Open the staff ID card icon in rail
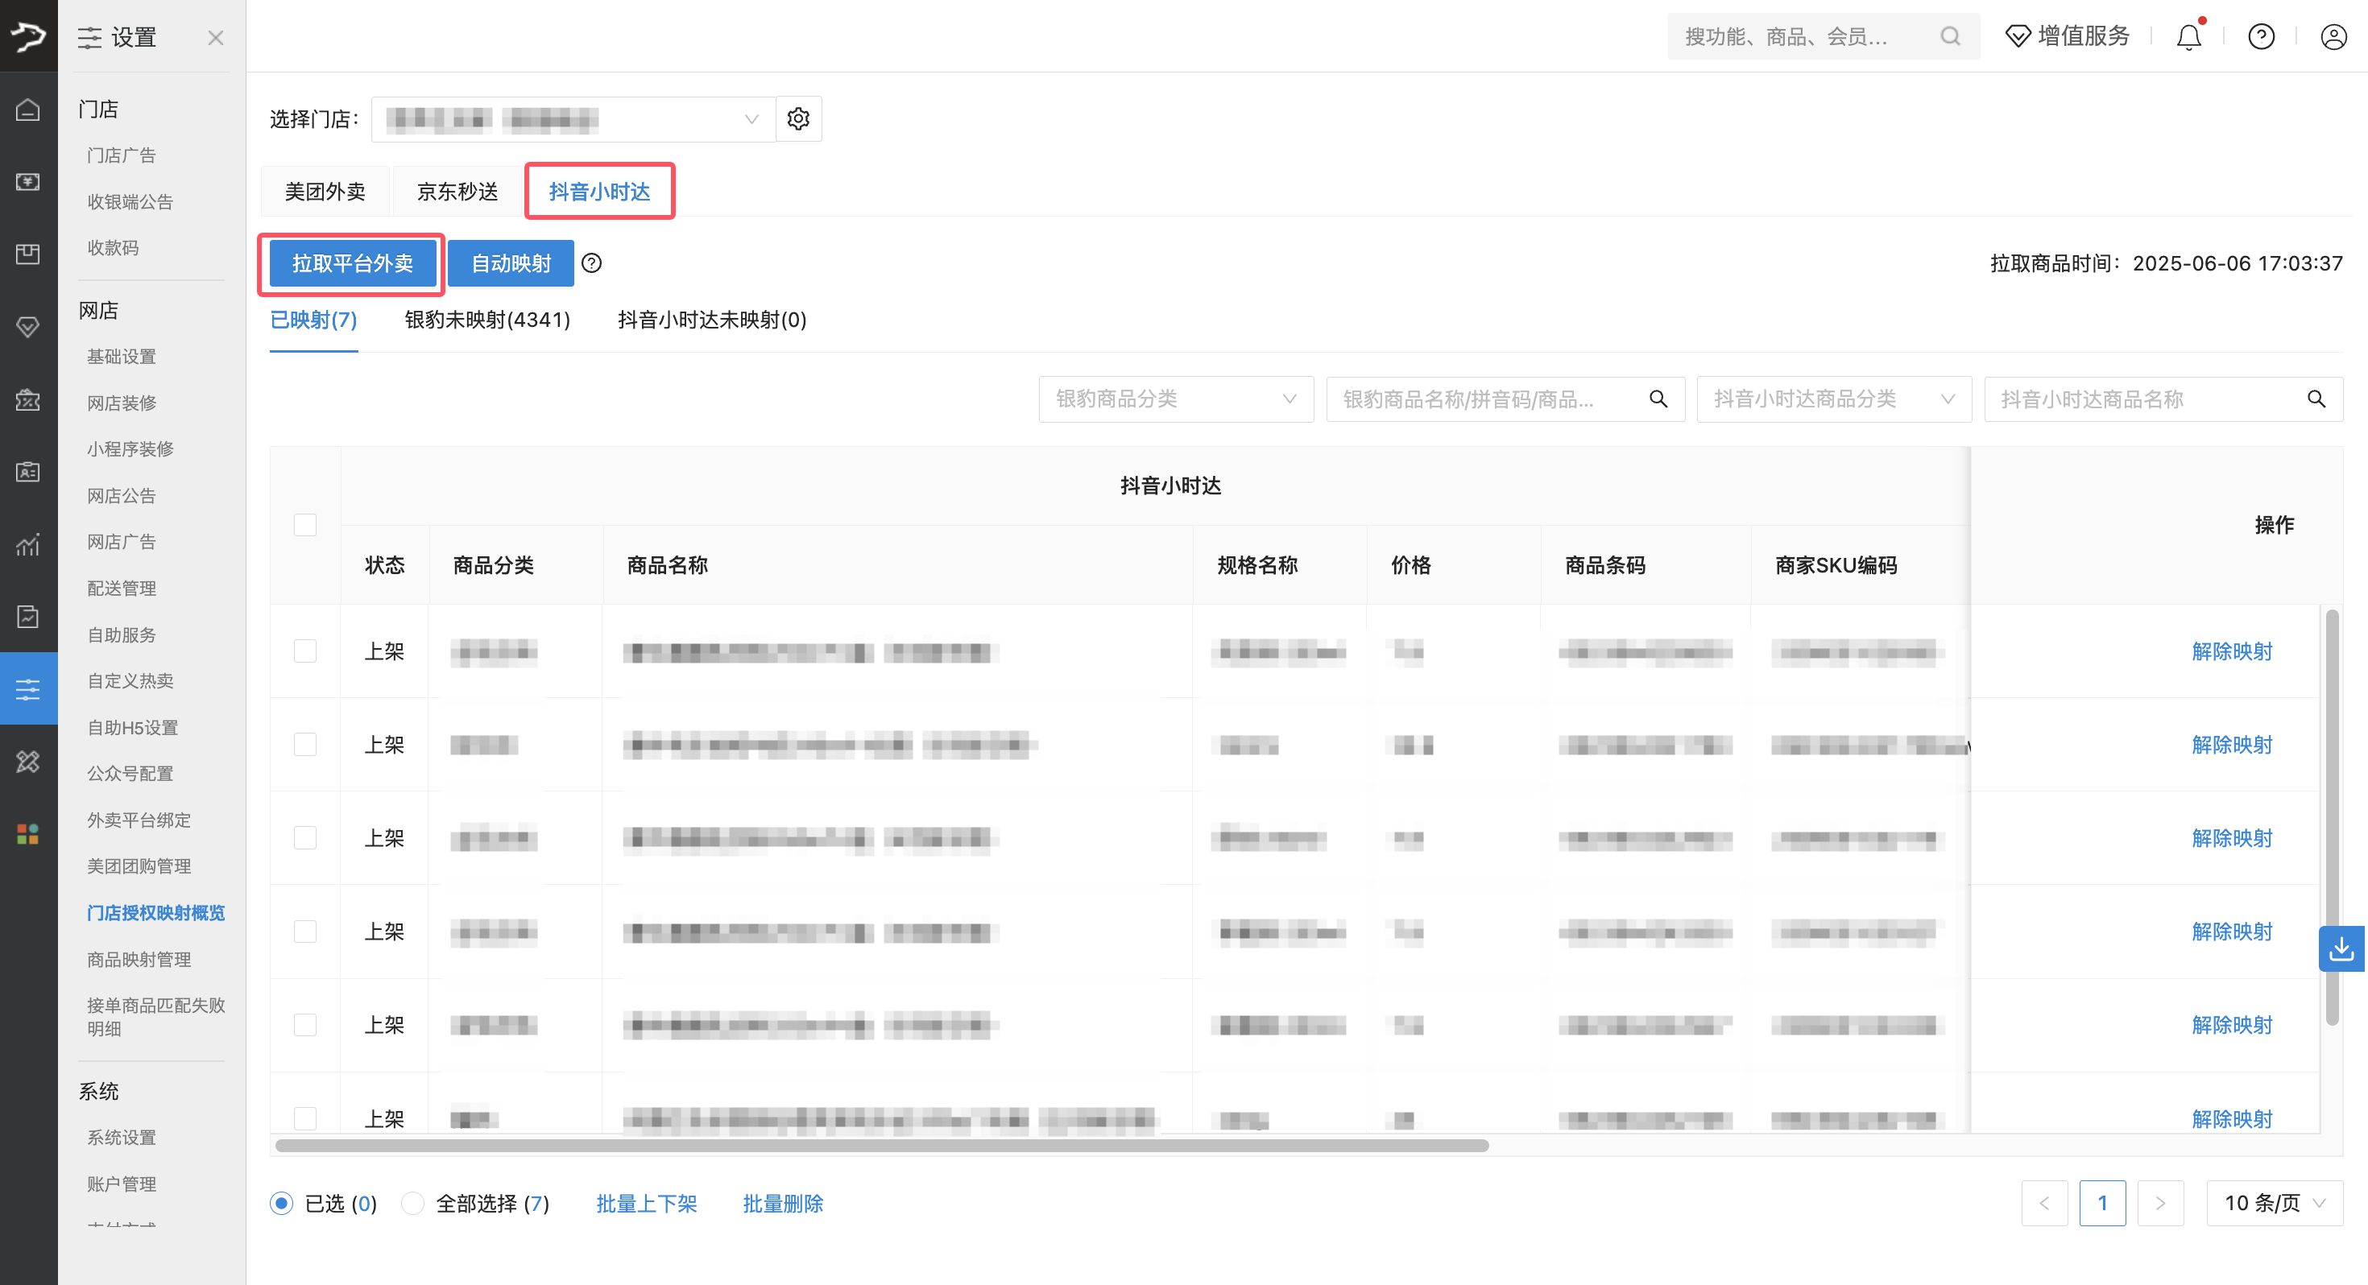The height and width of the screenshot is (1285, 2368). click(x=28, y=472)
